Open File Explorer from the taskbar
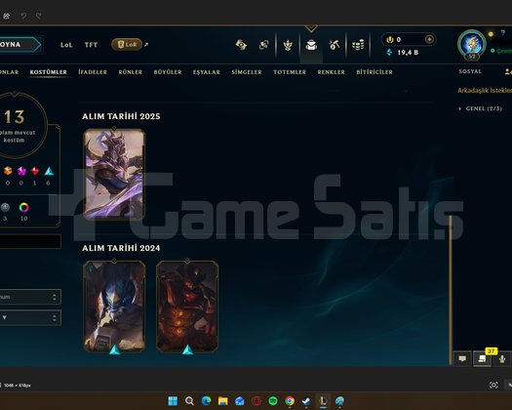Viewport: 512px width, 410px height. point(222,401)
